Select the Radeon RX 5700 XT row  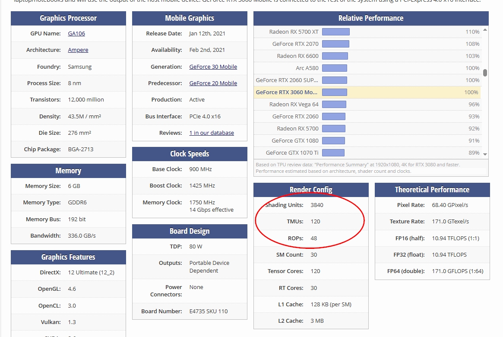tap(367, 32)
